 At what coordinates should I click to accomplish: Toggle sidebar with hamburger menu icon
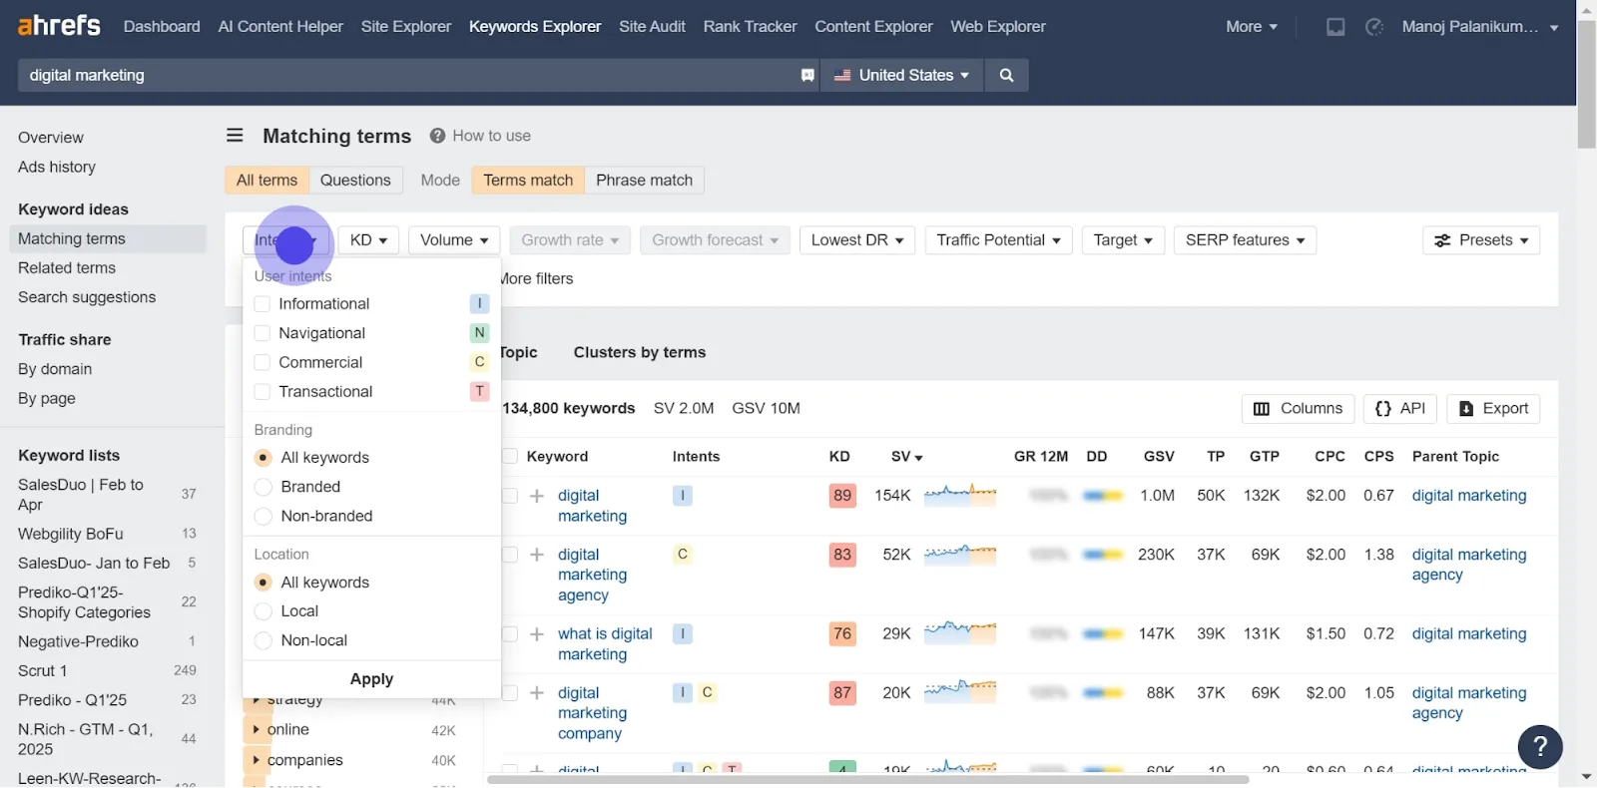[235, 136]
